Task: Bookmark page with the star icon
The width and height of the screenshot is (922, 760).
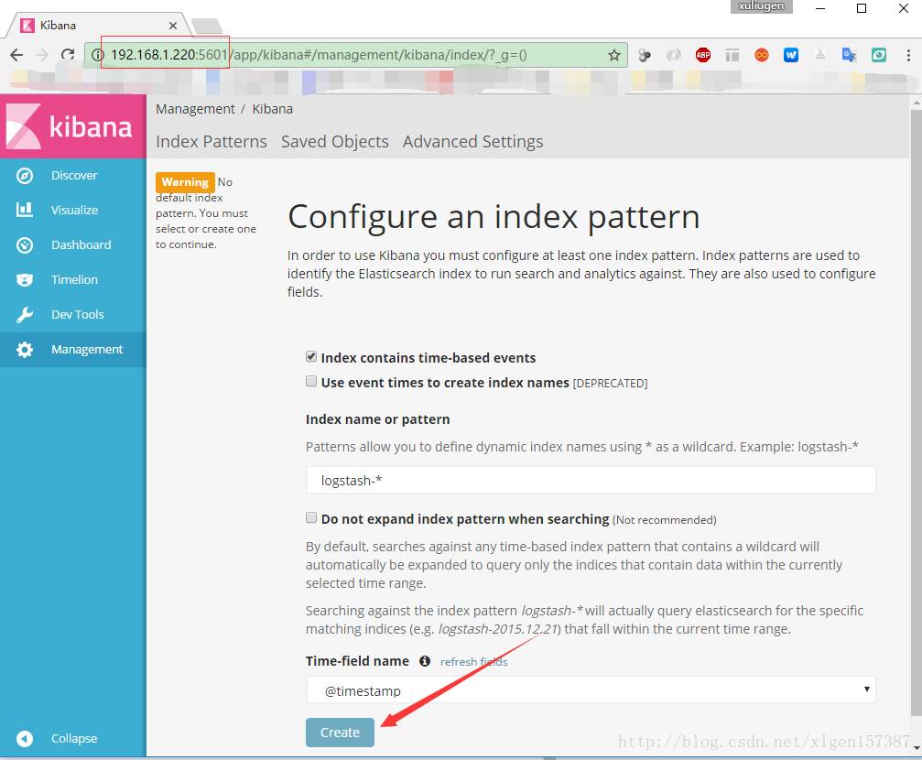Action: pos(613,55)
